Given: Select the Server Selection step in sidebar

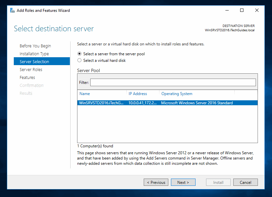Looking at the screenshot, I should click(34, 62).
